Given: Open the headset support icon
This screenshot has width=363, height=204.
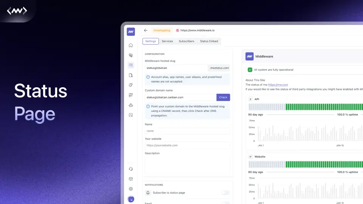Looking at the screenshot, I should [131, 169].
